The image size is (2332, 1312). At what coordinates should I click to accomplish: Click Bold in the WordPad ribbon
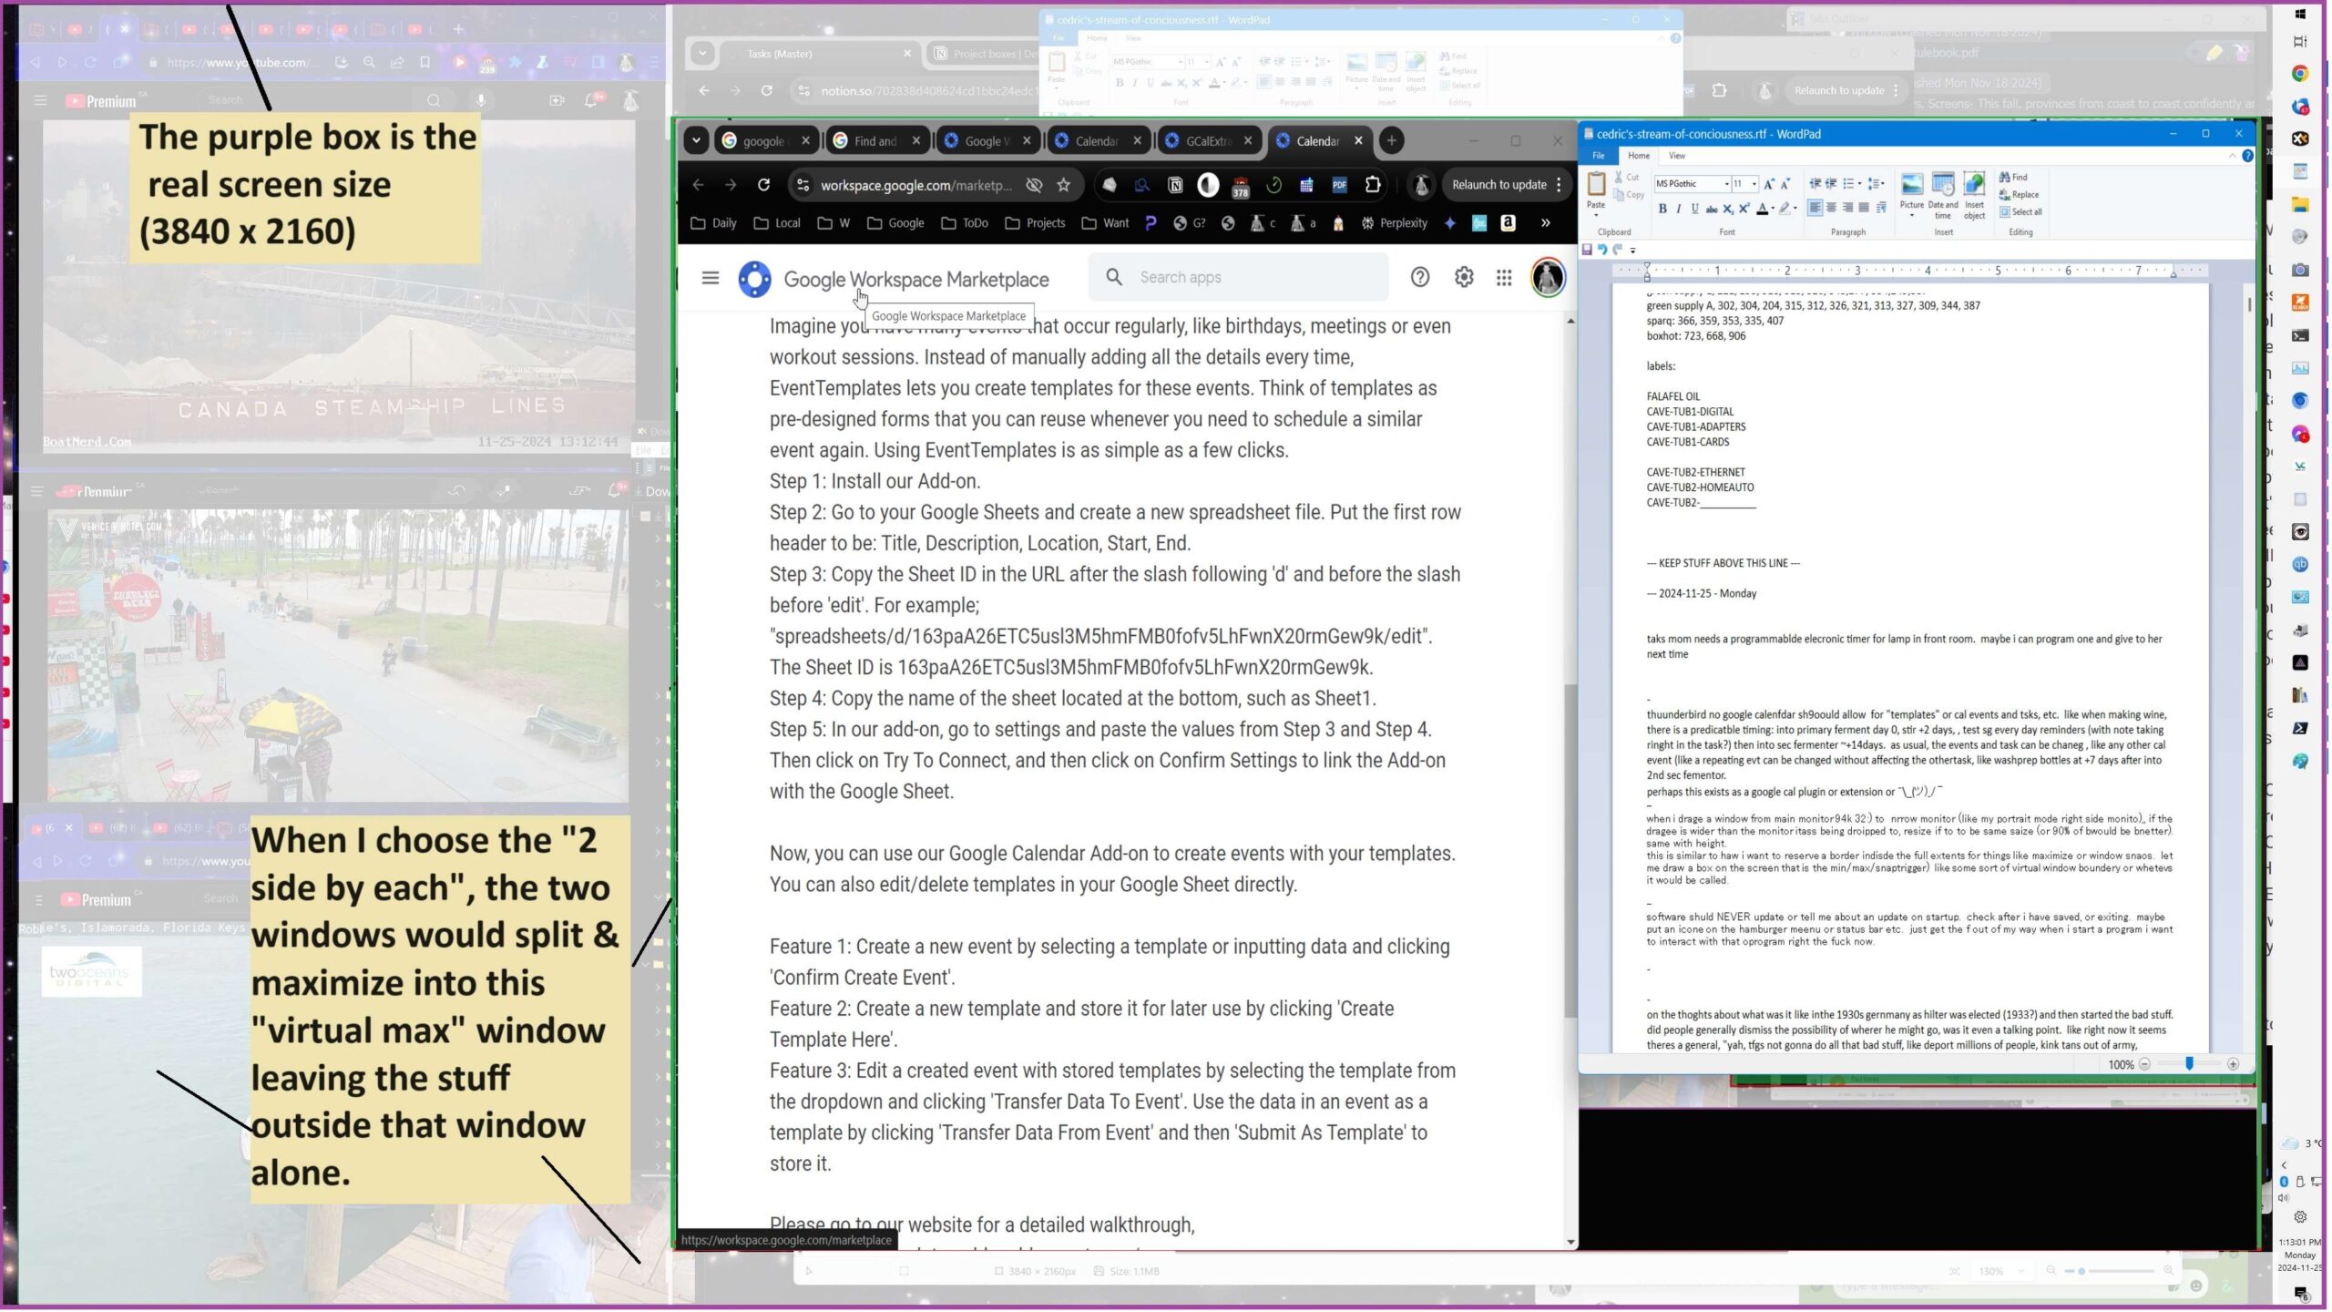(1662, 209)
